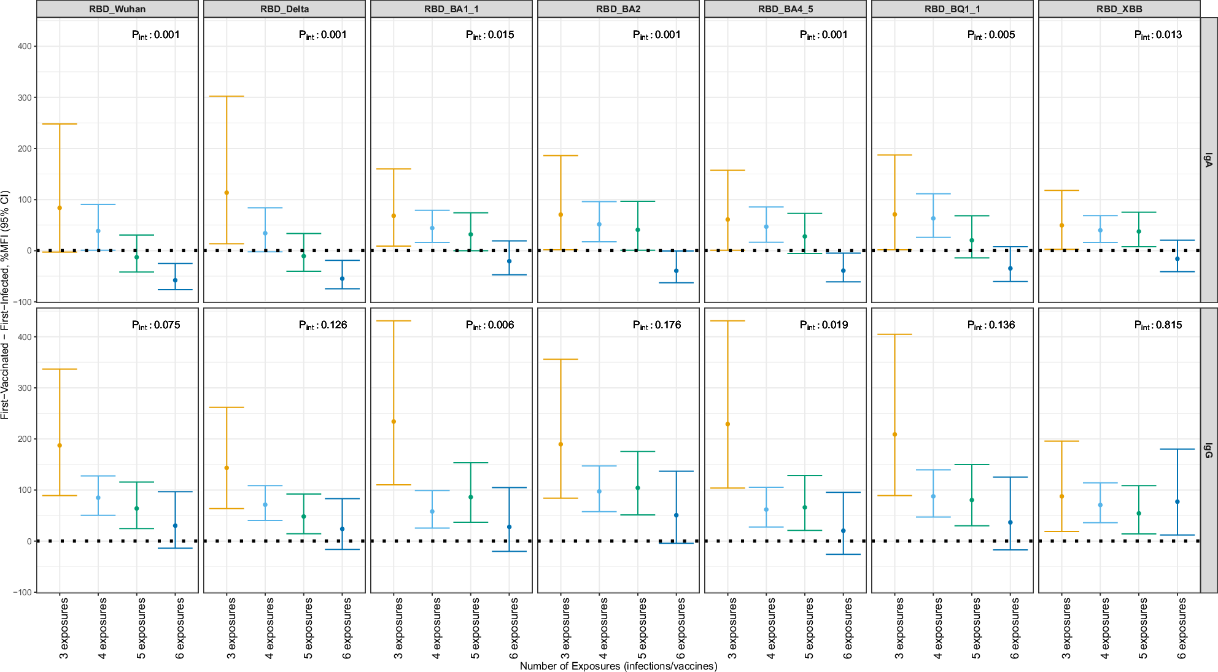Viewport: 1218px width, 672px height.
Task: Click the IgA row strip label
Action: (1209, 160)
